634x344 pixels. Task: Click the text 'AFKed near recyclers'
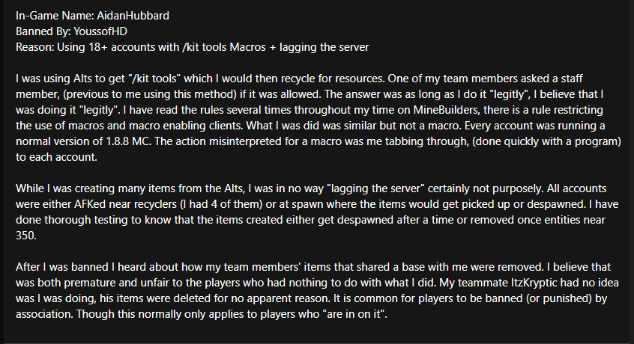pos(126,204)
